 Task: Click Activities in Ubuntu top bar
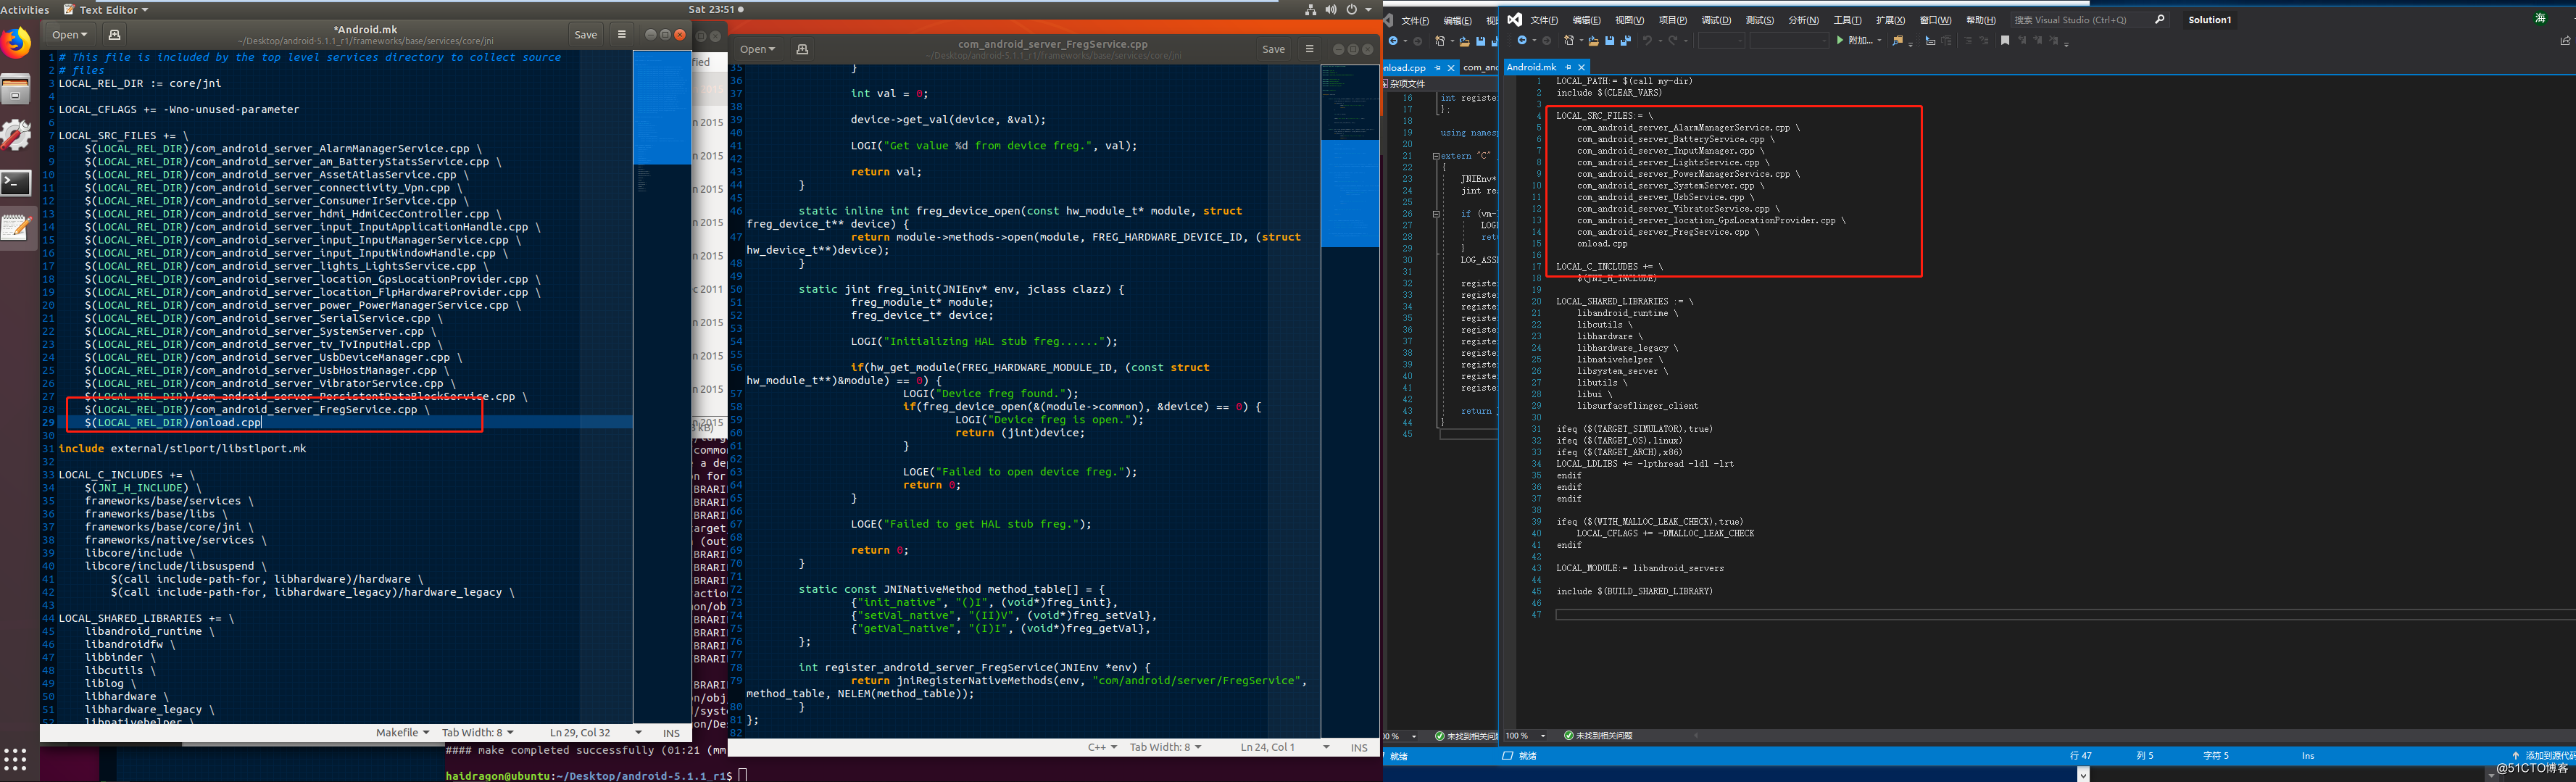pos(25,9)
